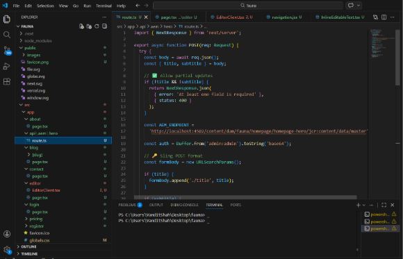Open the launch profile dropdown next to plus
Viewport: 403px width, 259px height.
[363, 205]
